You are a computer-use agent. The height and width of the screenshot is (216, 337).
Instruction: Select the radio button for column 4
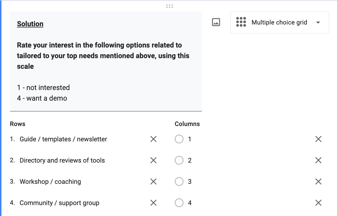(179, 203)
